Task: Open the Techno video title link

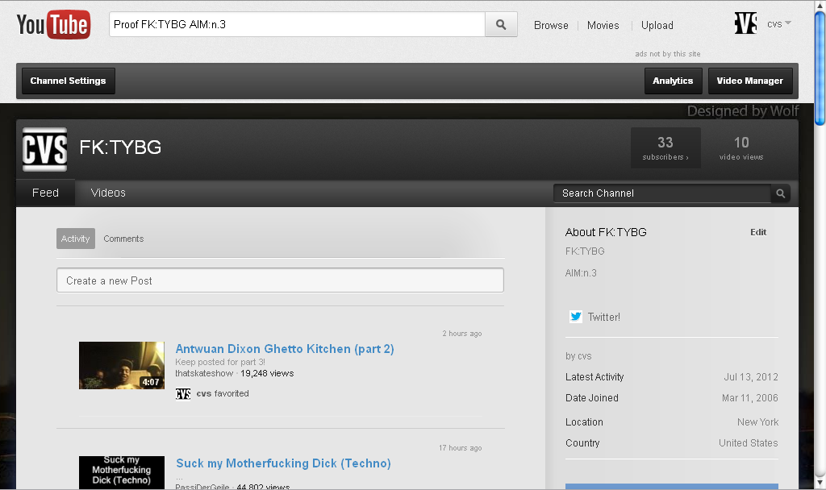Action: tap(283, 463)
